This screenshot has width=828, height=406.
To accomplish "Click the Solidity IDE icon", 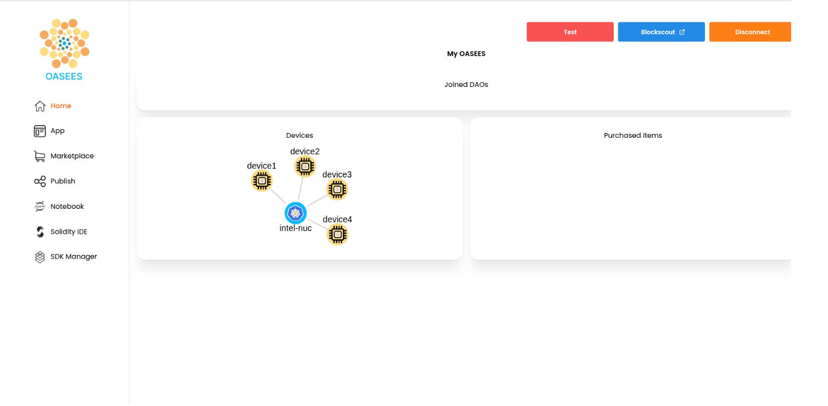I will pyautogui.click(x=40, y=232).
